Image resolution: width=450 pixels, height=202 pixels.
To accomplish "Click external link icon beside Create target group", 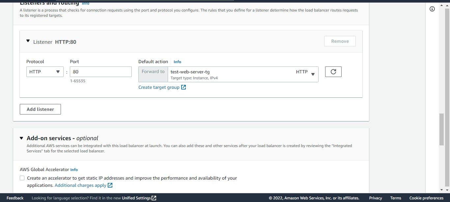I will click(x=183, y=87).
